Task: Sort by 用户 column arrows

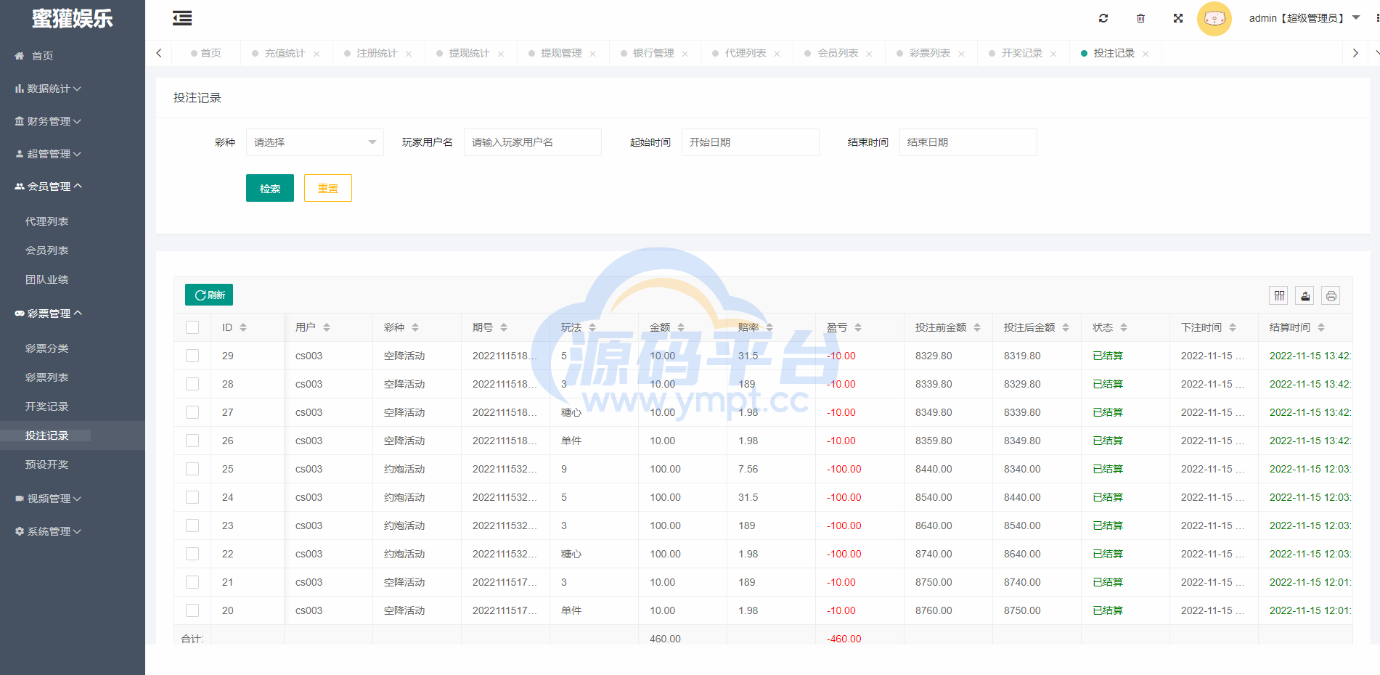Action: pyautogui.click(x=327, y=327)
